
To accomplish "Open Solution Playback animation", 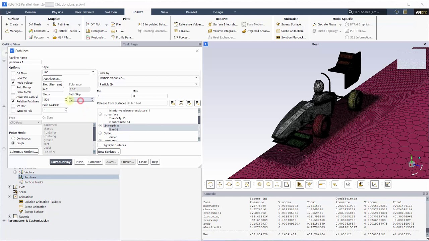I will click(291, 37).
